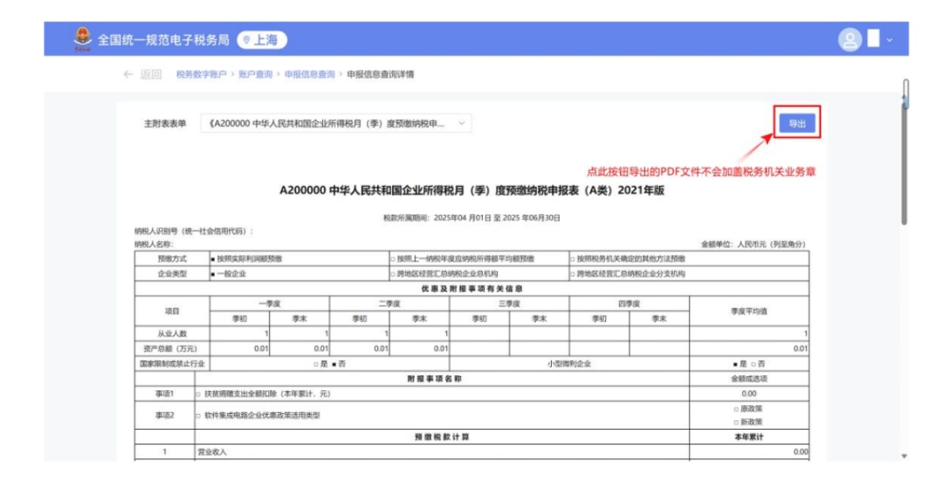Click the back arrow next to 返回

click(128, 75)
